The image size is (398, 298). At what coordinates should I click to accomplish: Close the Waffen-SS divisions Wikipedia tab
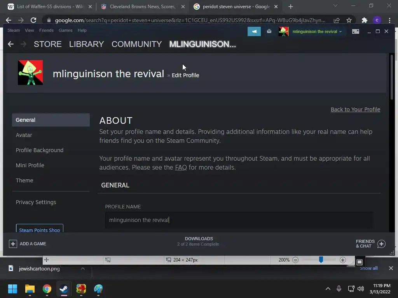(x=90, y=7)
